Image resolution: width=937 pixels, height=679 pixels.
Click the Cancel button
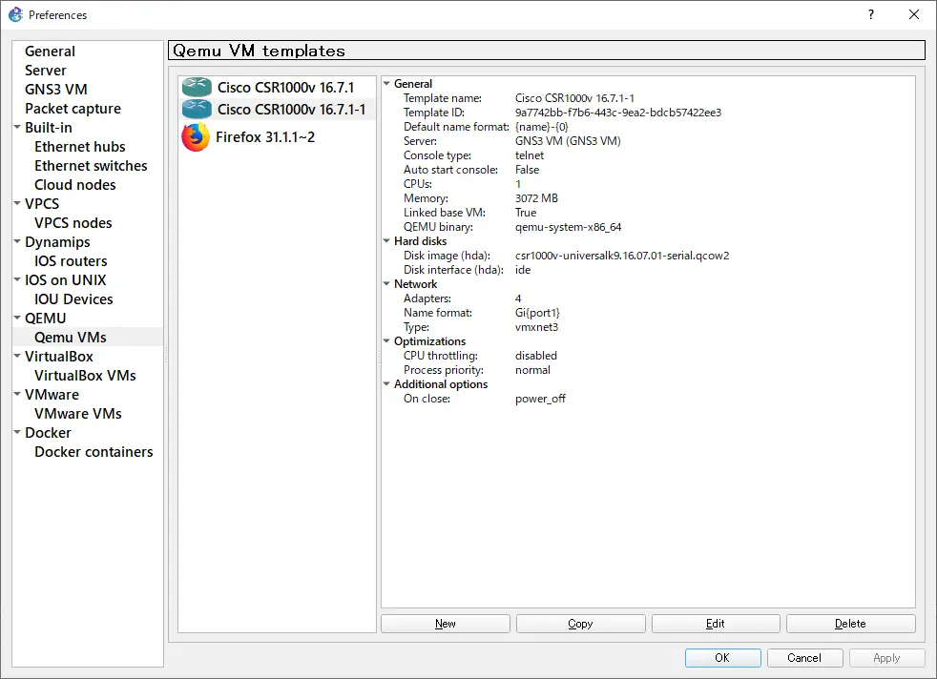click(x=804, y=657)
